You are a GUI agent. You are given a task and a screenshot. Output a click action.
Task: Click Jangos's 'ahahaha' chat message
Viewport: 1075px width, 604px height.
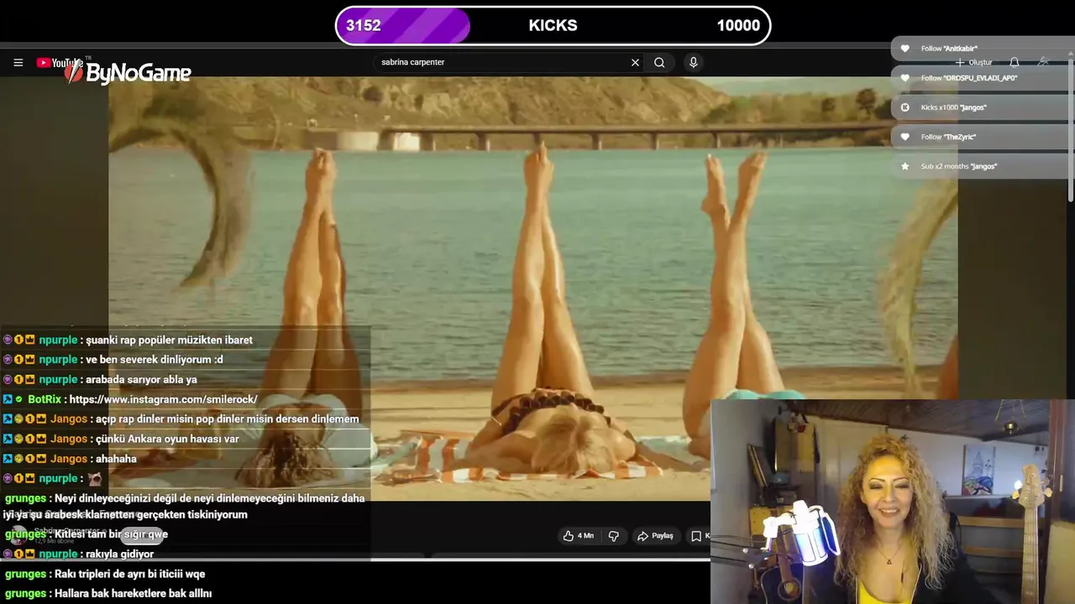tap(69, 459)
